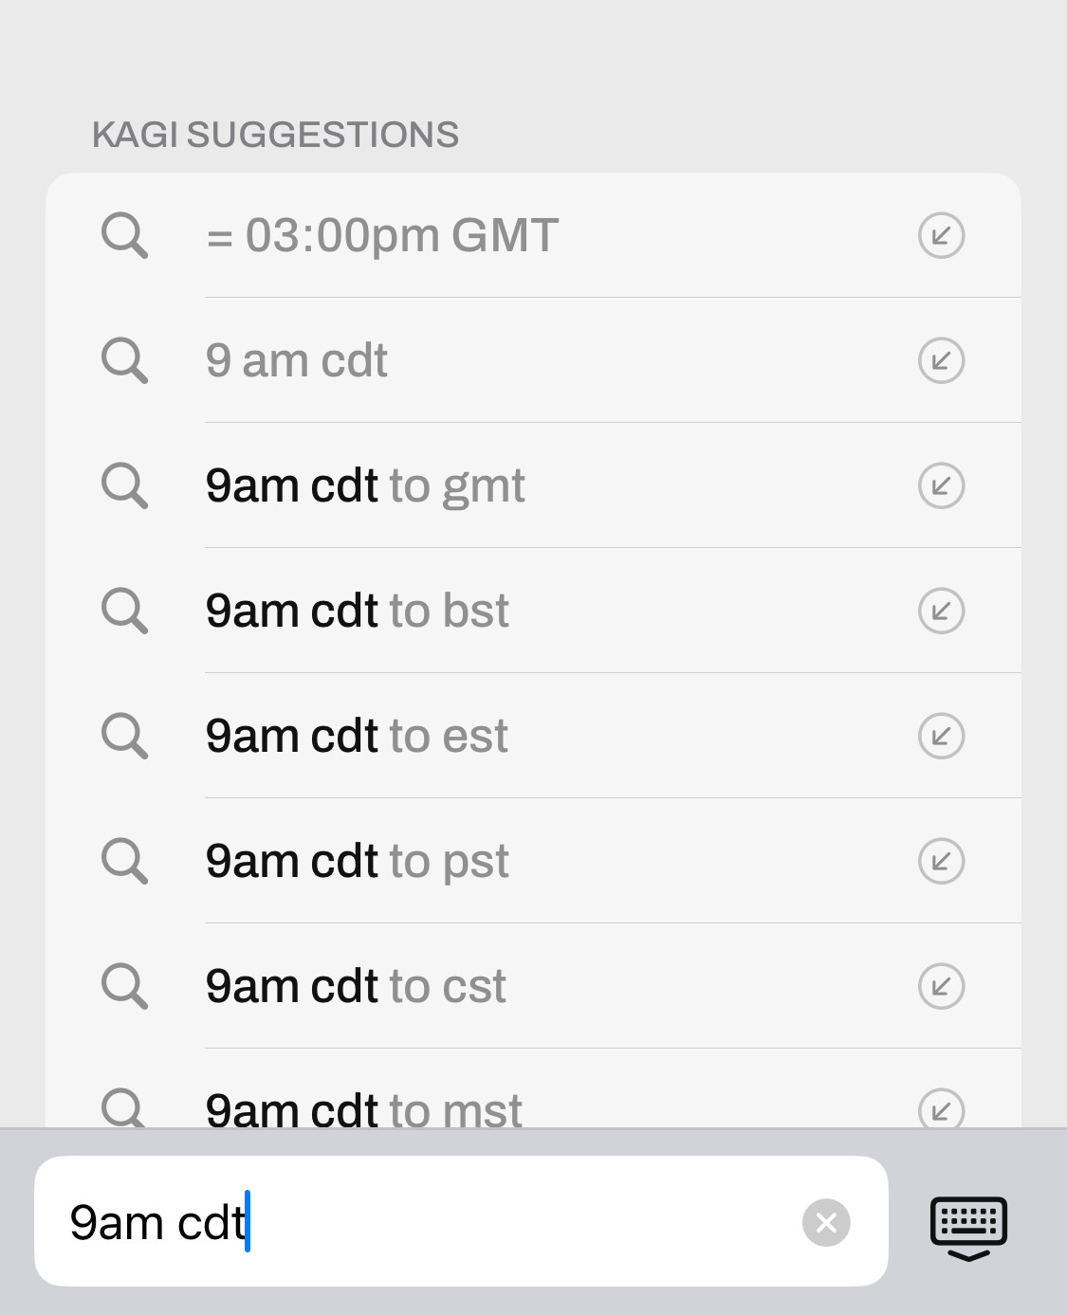The width and height of the screenshot is (1067, 1315).
Task: Tap the arrow icon on the '9am cdt to pst' row
Action: 941,861
